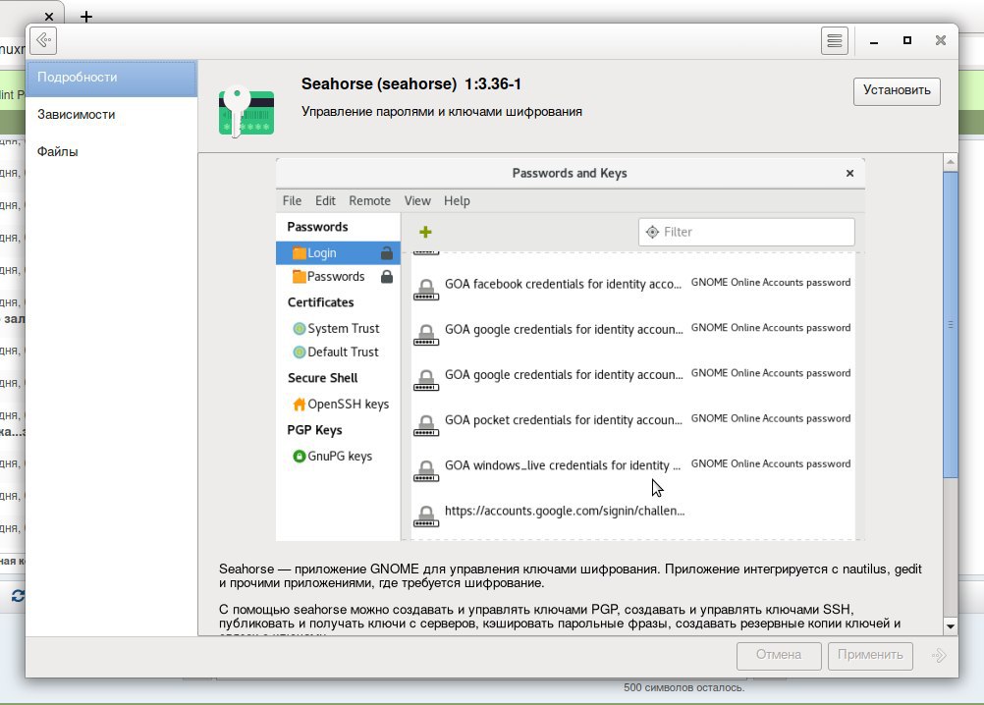The image size is (984, 705).
Task: Select the Passwords keyring folder in the screenshot
Action: point(338,277)
